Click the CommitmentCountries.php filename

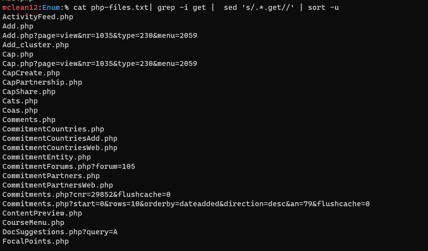coord(53,129)
